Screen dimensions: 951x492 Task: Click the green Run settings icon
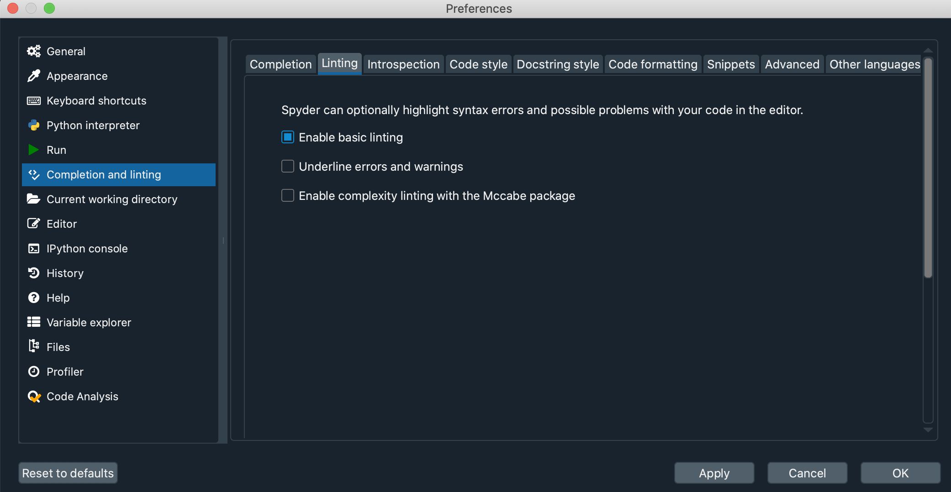[33, 150]
